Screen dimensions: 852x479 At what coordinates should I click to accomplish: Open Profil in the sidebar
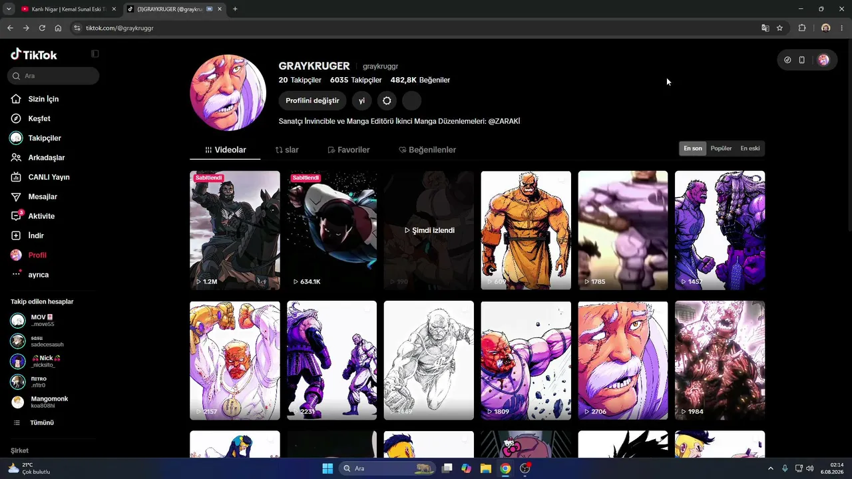click(x=37, y=255)
